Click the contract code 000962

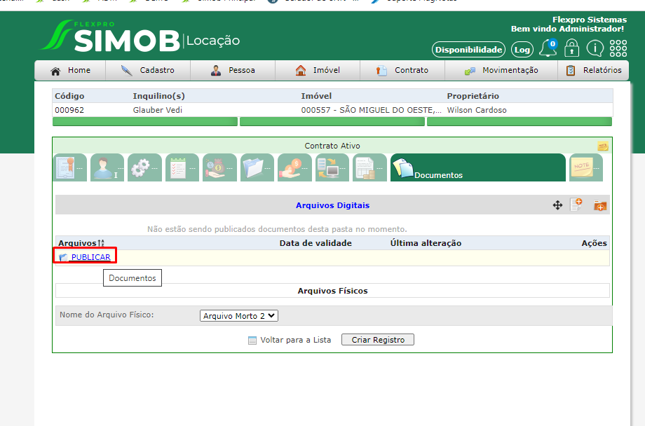pos(69,110)
